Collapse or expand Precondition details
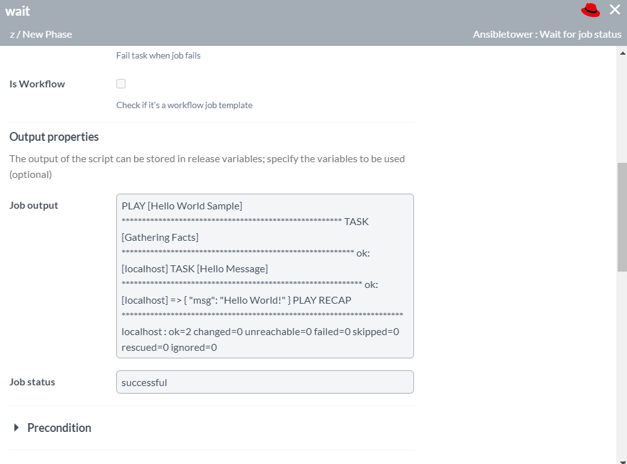Image resolution: width=627 pixels, height=464 pixels. point(58,428)
